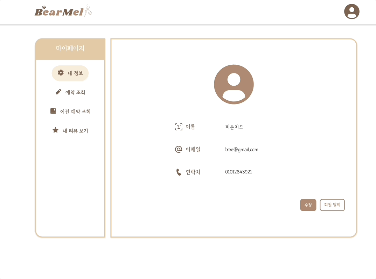Click the book icon beside 이전 예약 조회
This screenshot has height=279, width=376.
pyautogui.click(x=53, y=111)
